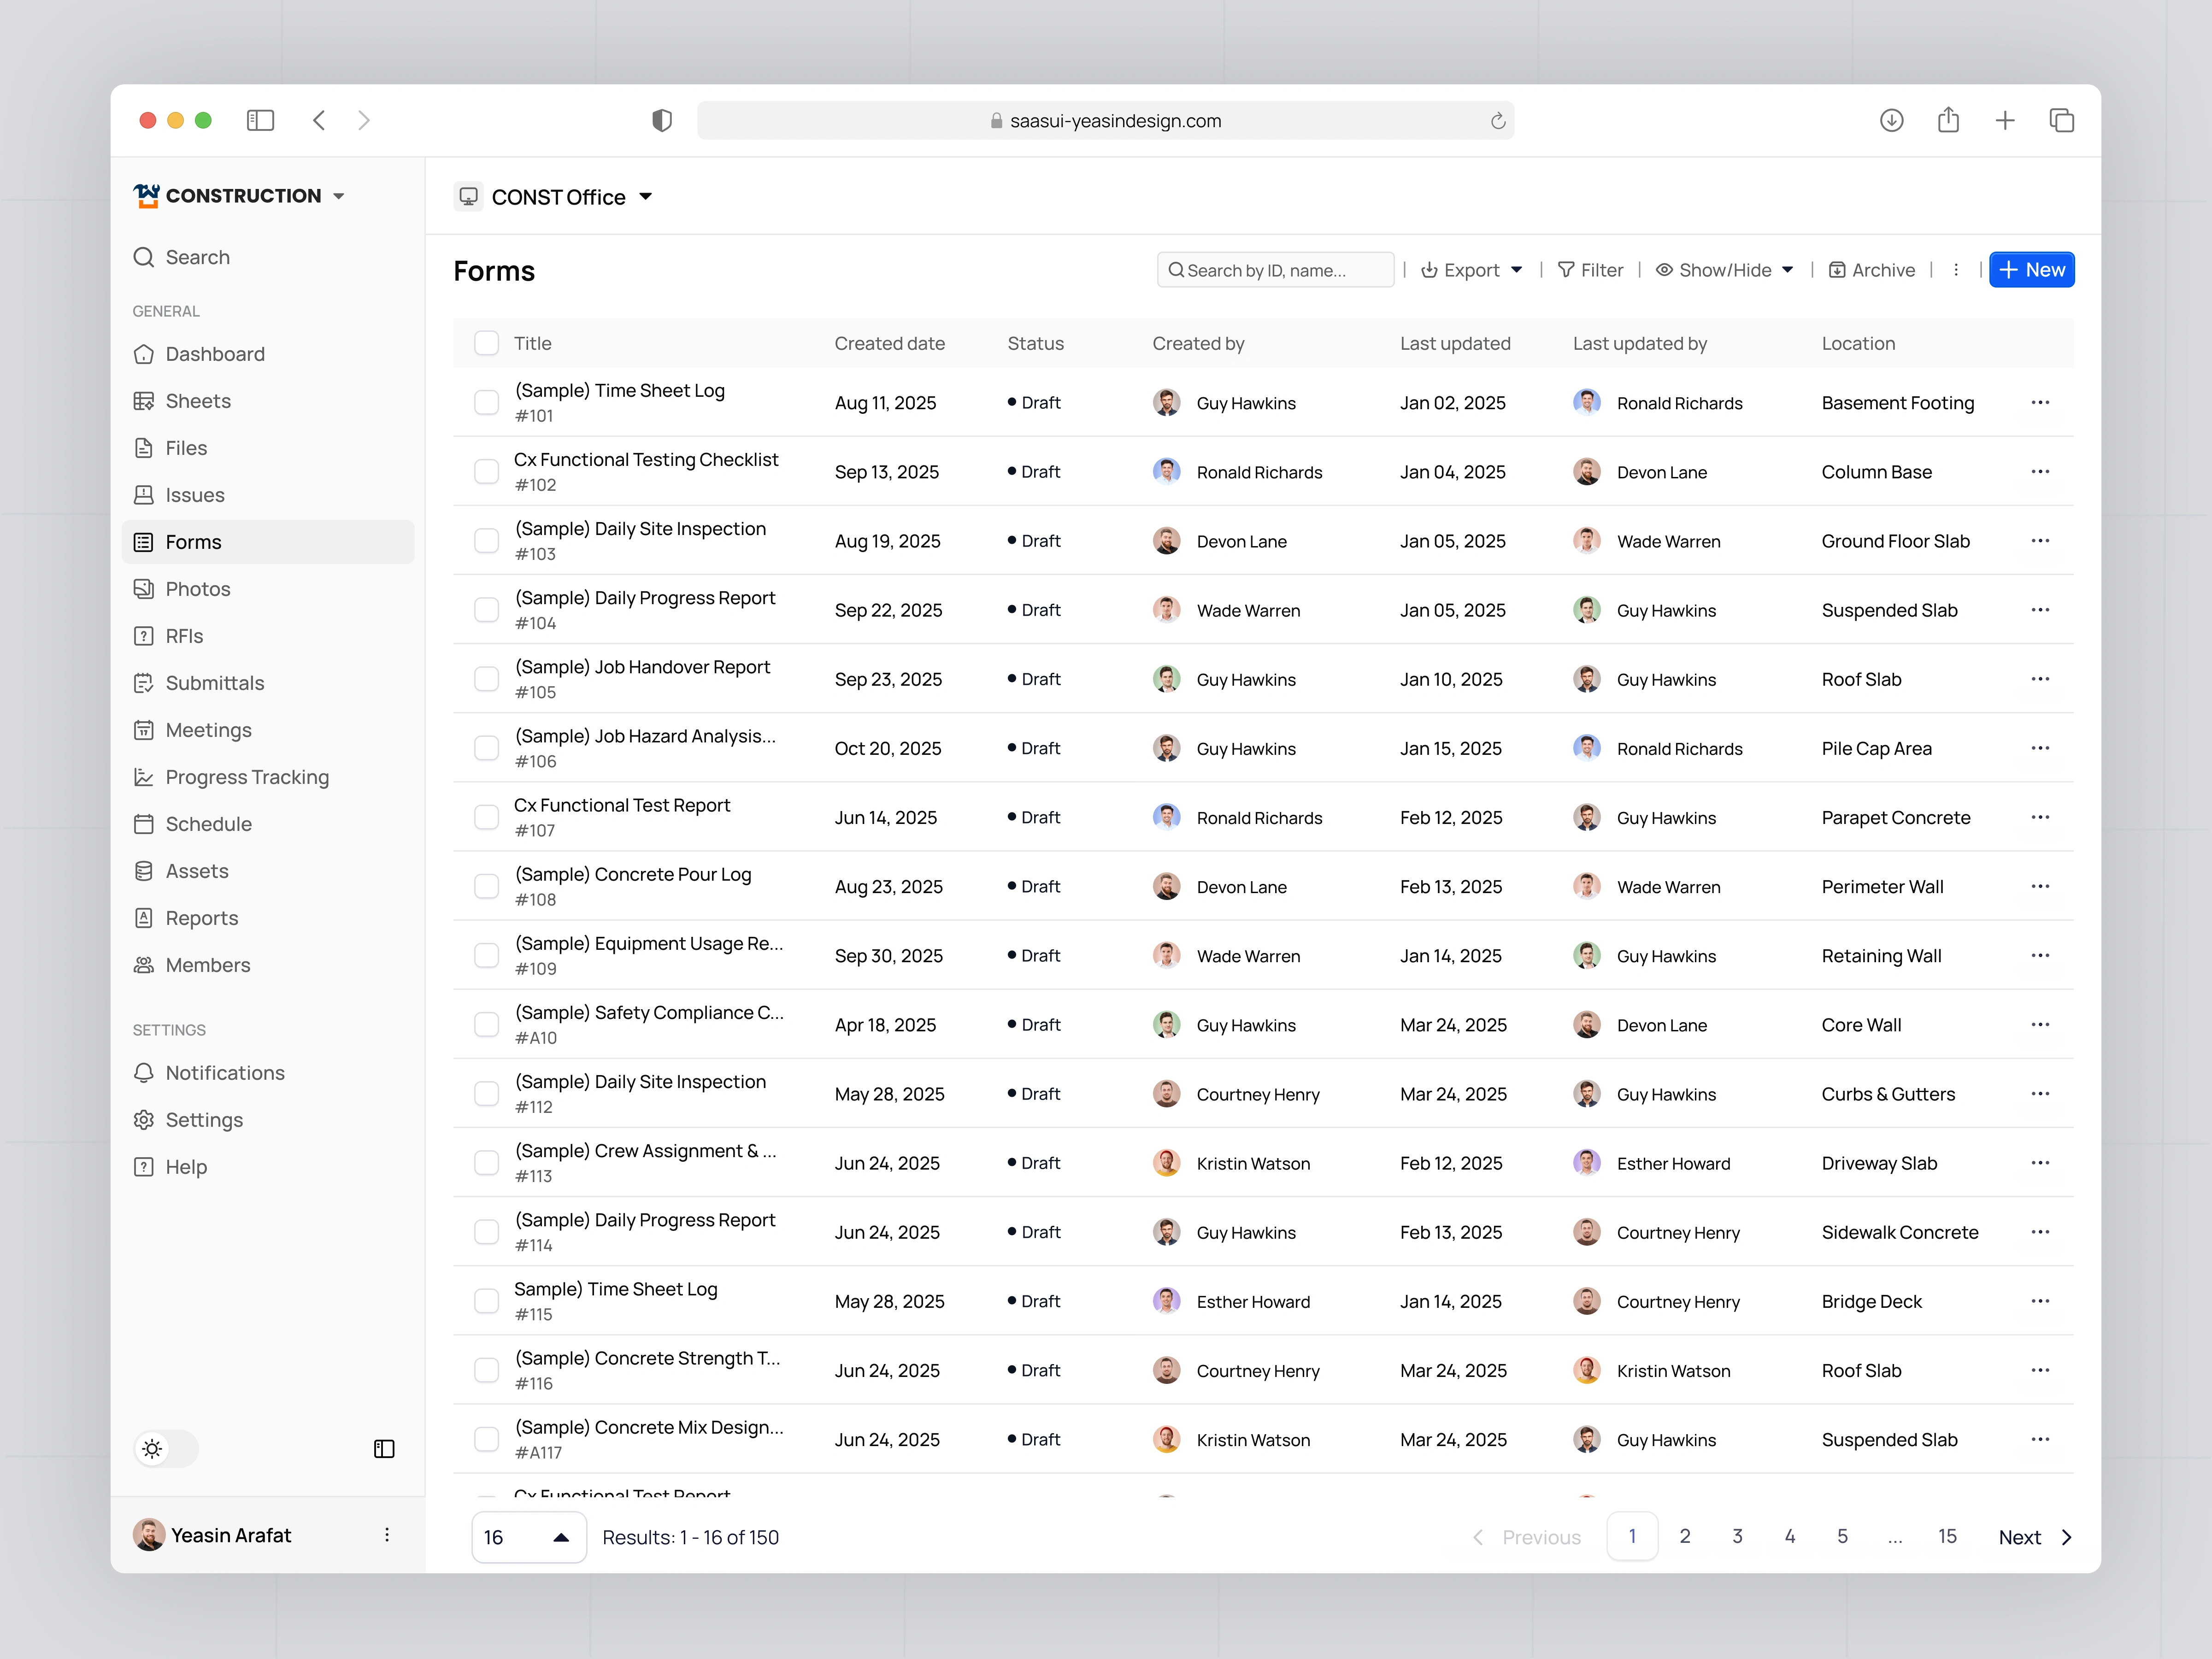Open Cx Functional Testing Checklist form

646,459
